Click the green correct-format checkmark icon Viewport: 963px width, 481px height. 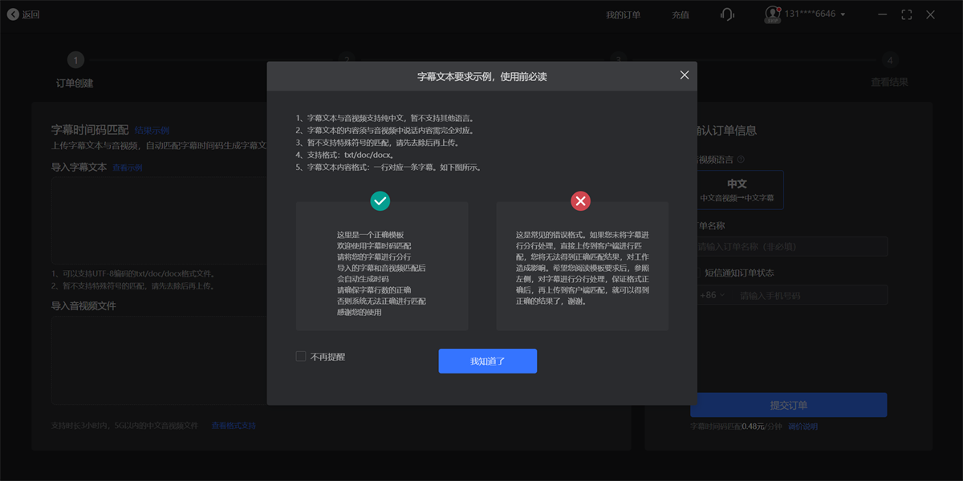tap(380, 200)
